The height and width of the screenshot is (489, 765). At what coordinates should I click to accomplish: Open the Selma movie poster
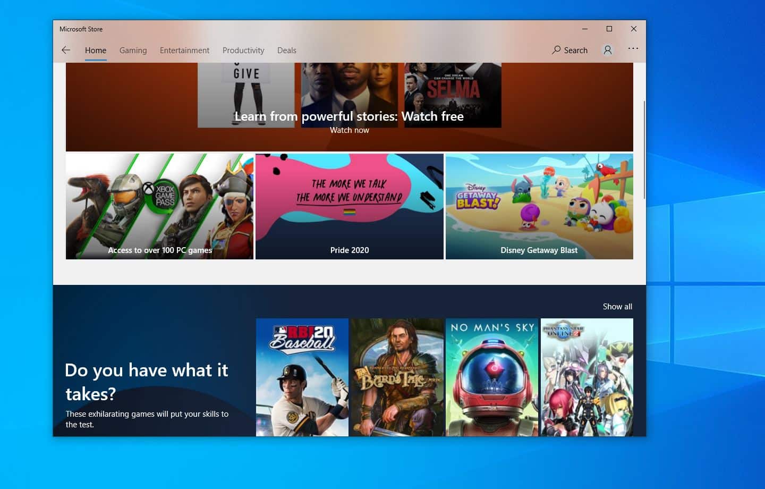coord(453,95)
